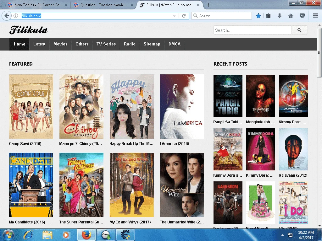
Task: Open the Firefox hamburger menu
Action: (x=315, y=16)
